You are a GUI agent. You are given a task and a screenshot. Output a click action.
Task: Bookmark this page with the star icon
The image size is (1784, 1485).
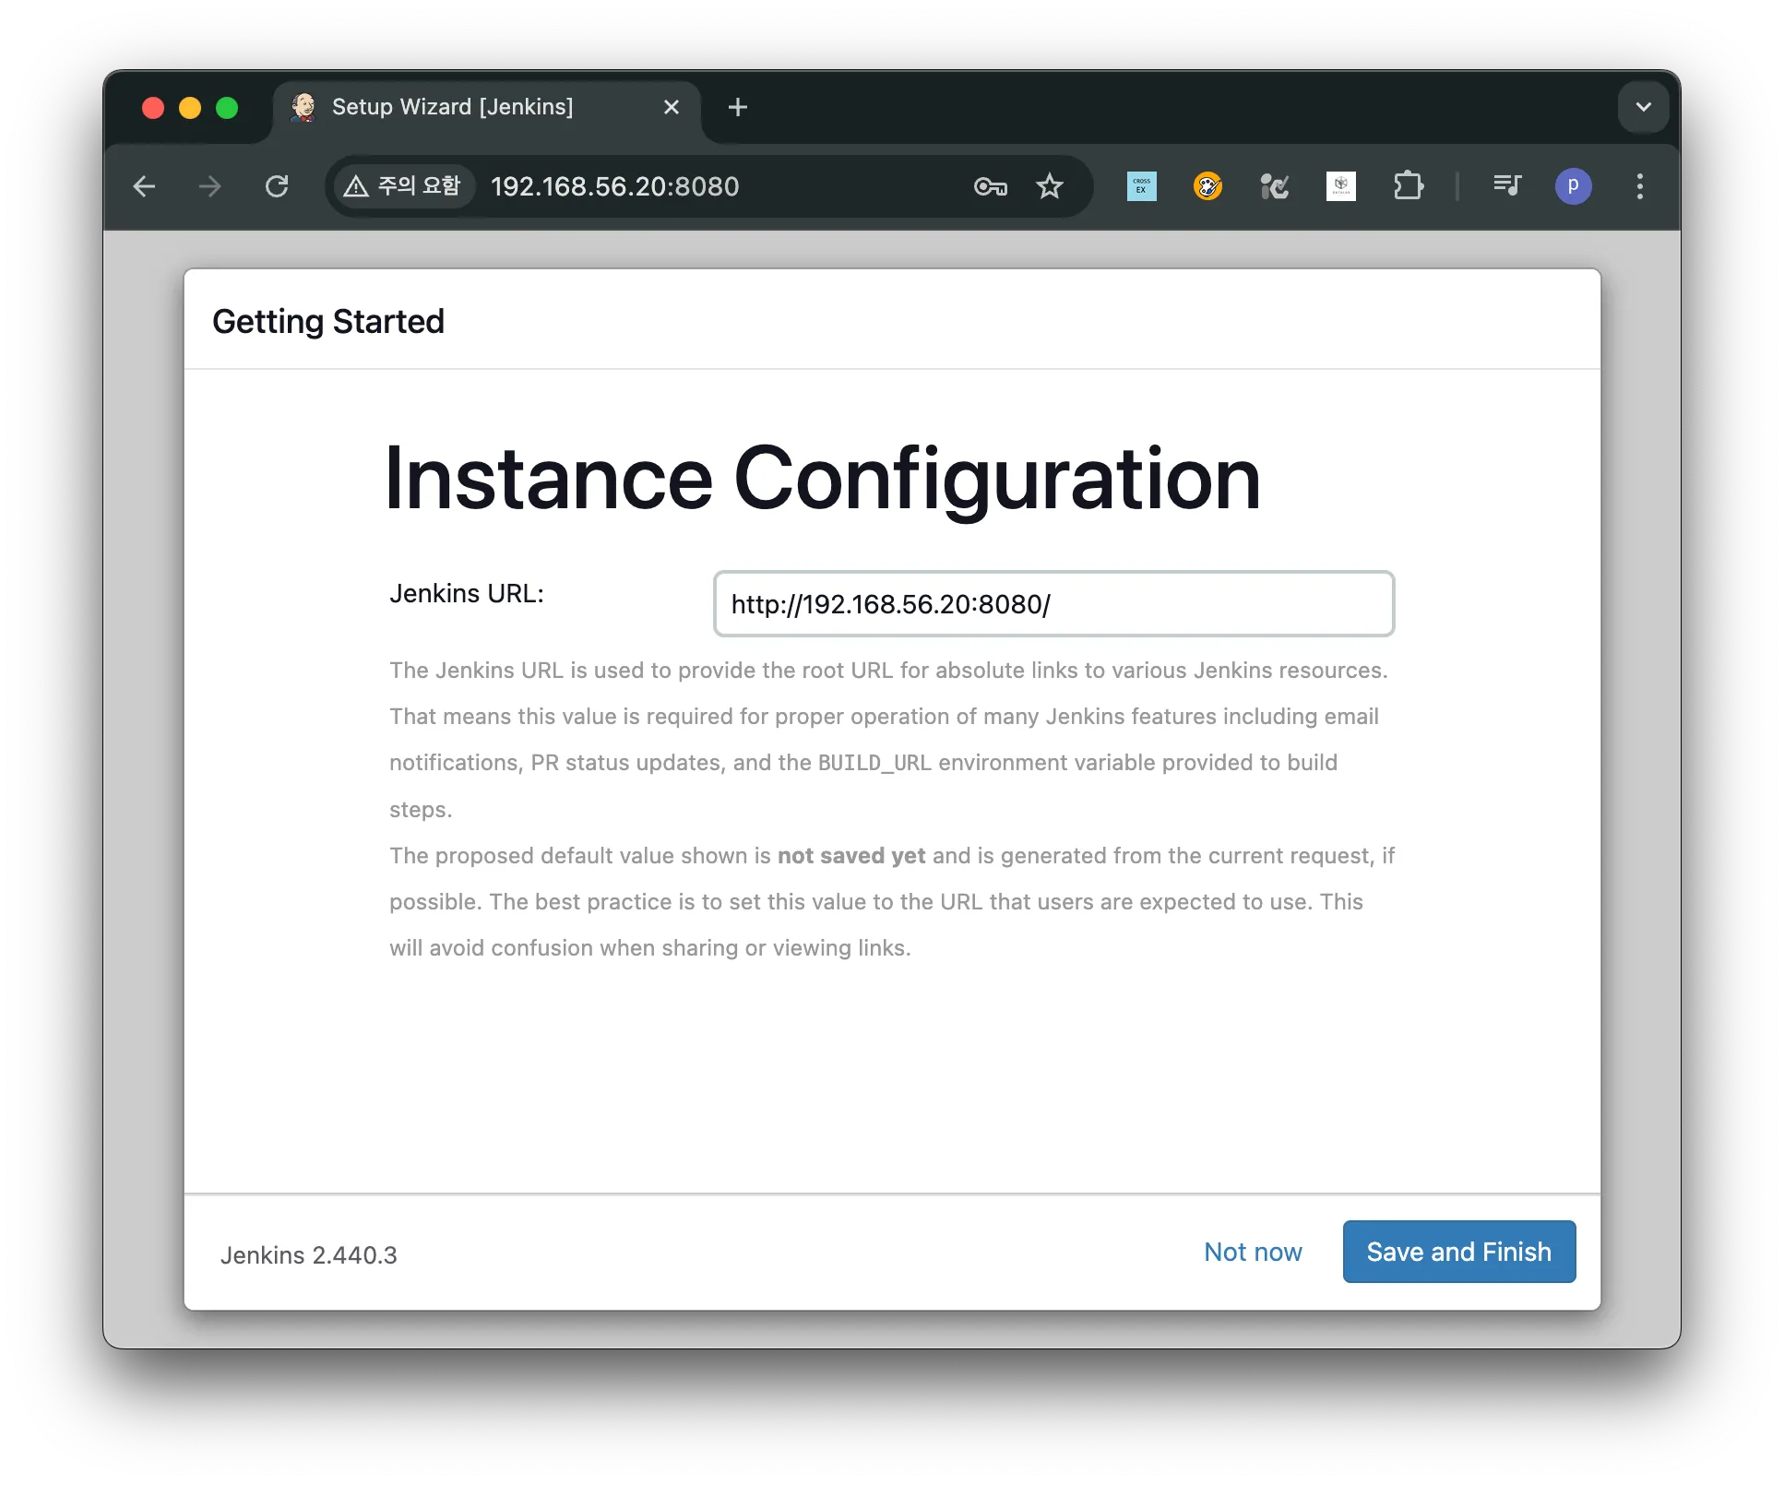1050,186
